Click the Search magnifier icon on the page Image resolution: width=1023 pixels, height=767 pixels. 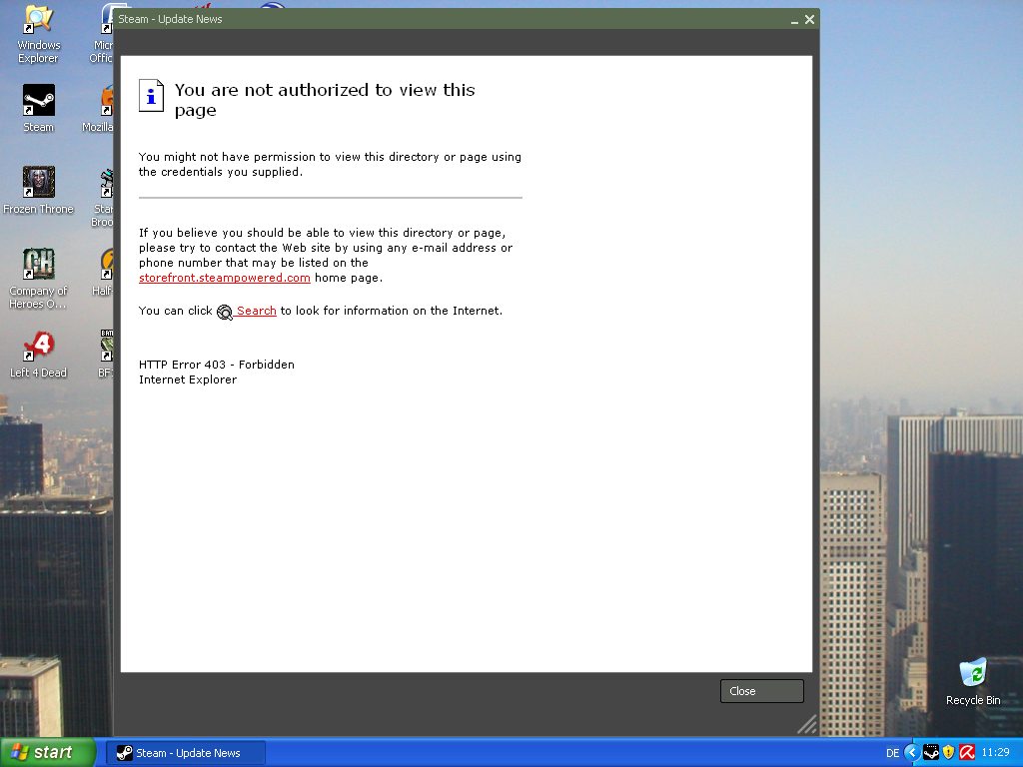(225, 313)
